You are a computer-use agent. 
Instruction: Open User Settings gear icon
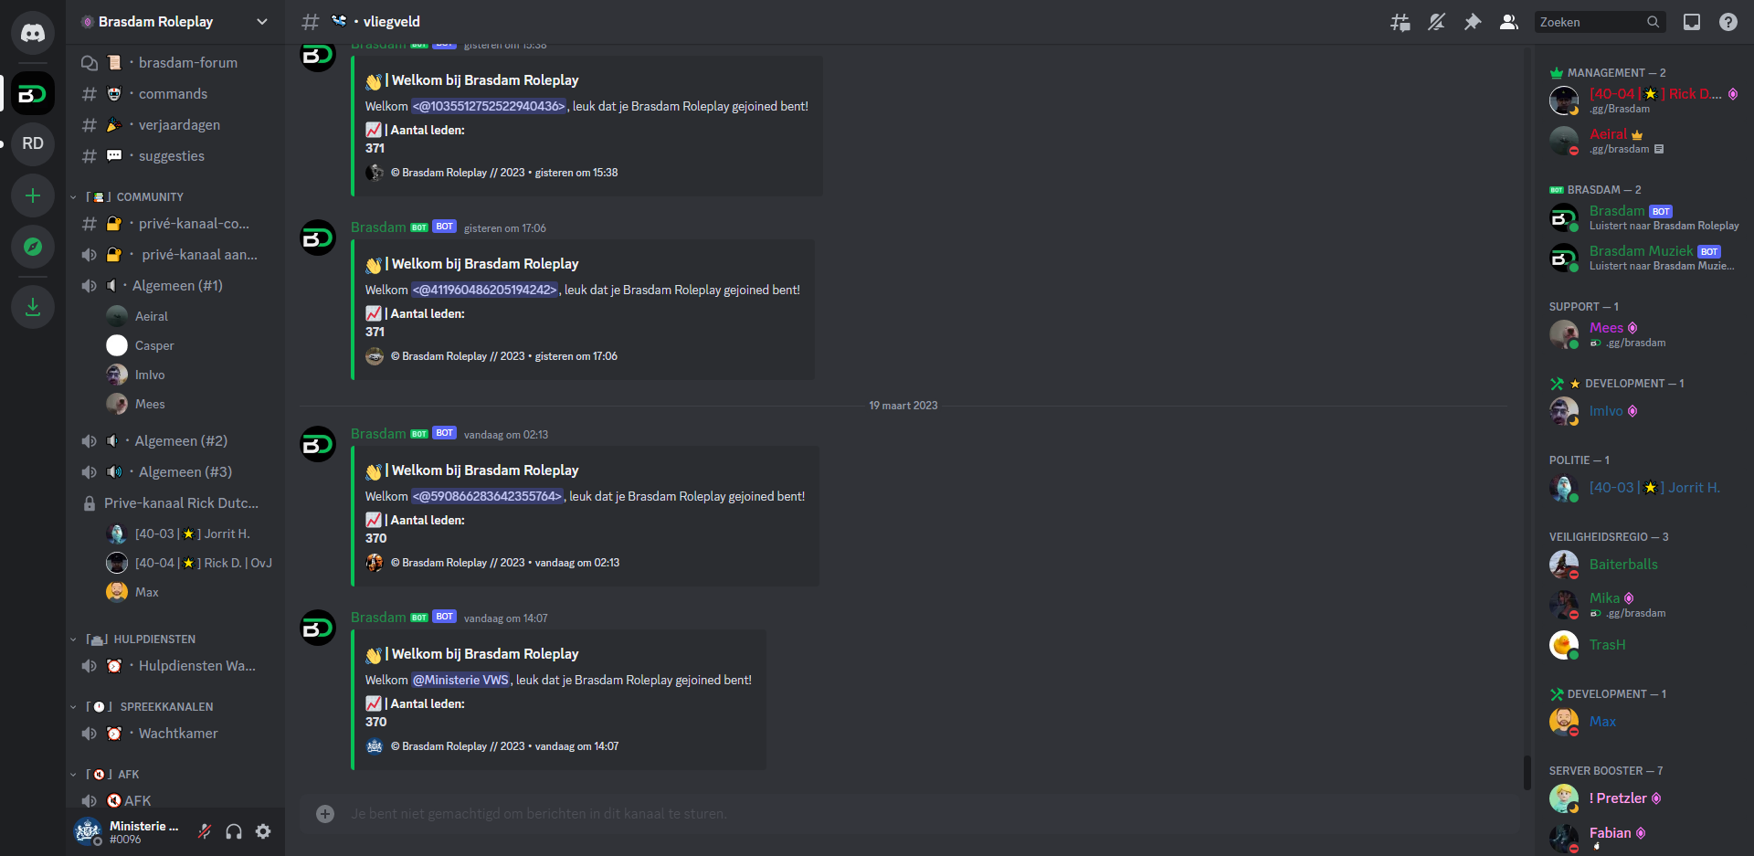pyautogui.click(x=263, y=831)
